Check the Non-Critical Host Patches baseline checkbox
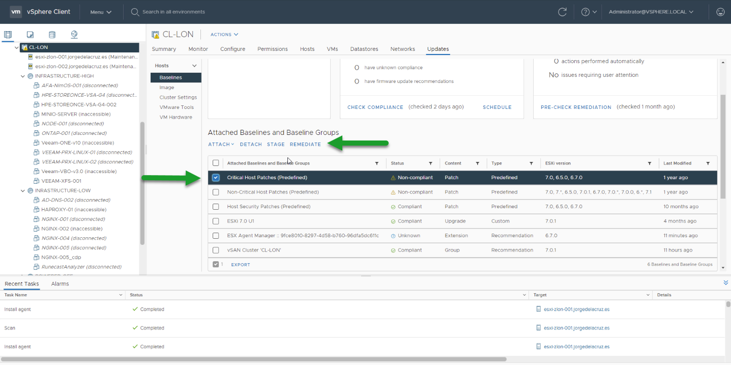 click(216, 192)
